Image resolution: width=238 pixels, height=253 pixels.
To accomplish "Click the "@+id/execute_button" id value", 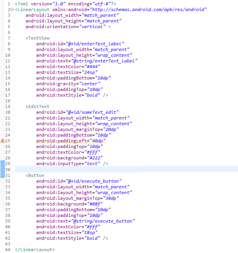I will [94, 181].
